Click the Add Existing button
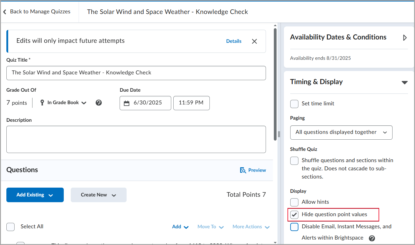Screen dimensions: 415x245 [x=35, y=195]
